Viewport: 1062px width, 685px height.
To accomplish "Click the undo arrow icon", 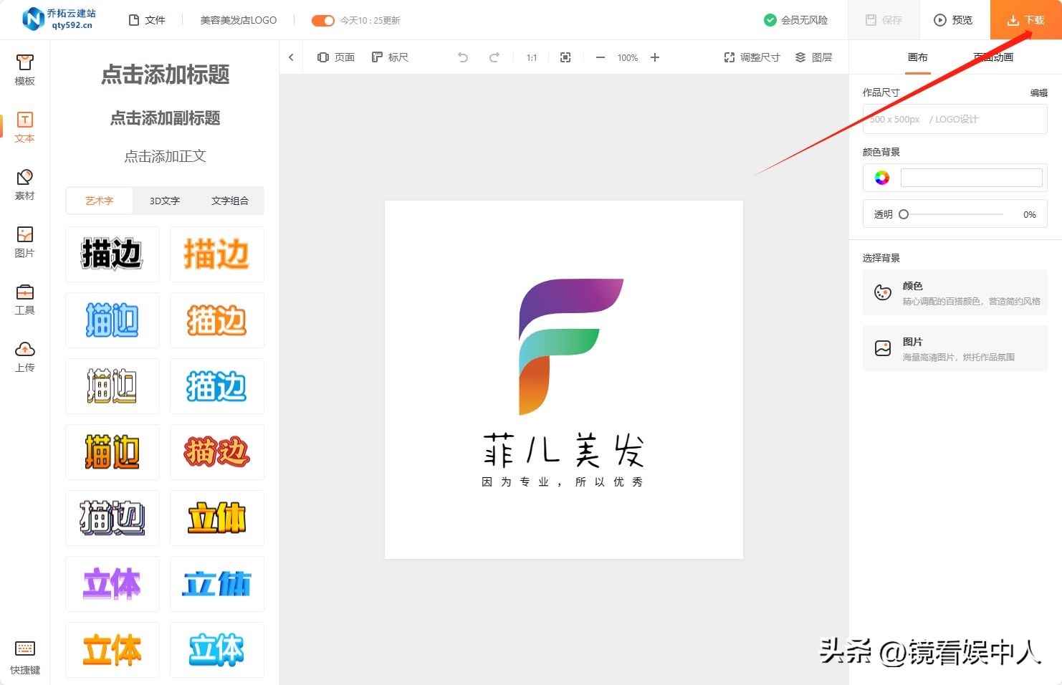I will point(462,57).
